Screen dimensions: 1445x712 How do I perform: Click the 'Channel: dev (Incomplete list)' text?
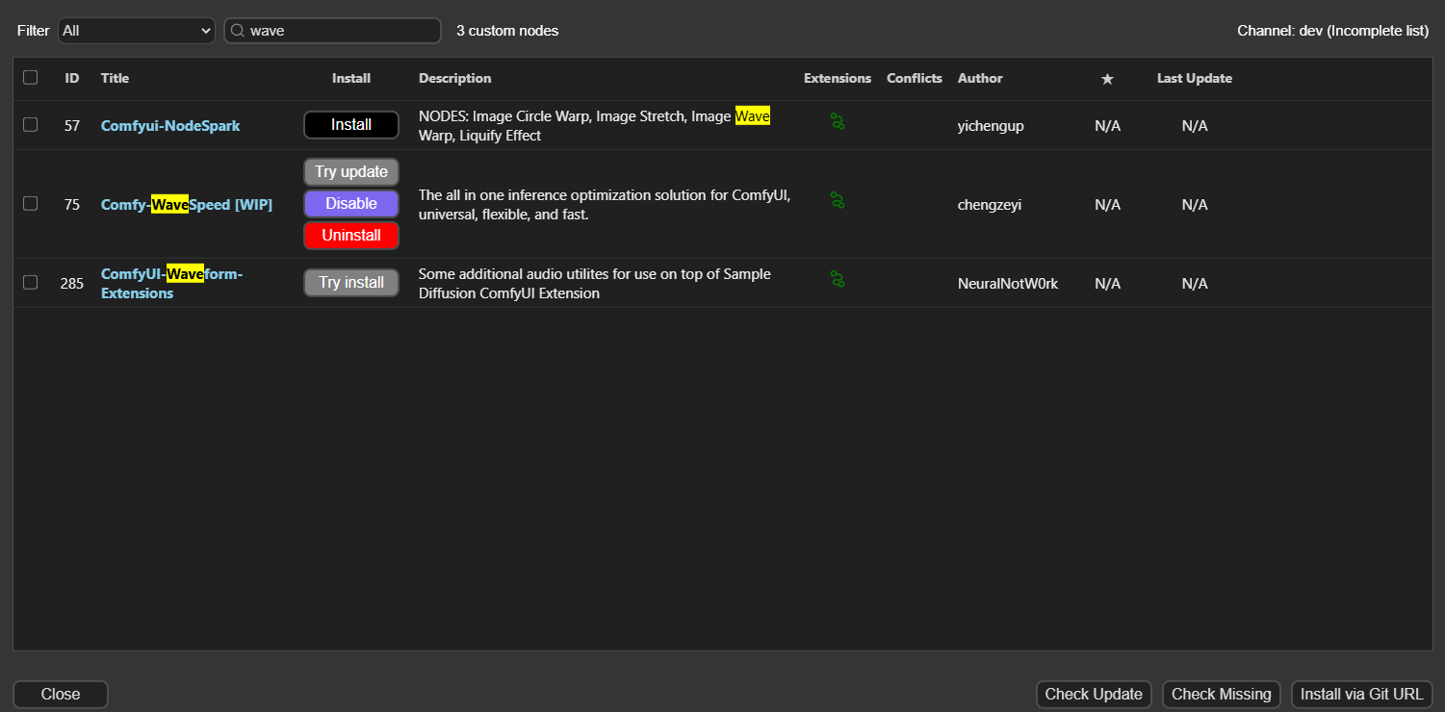click(1333, 31)
